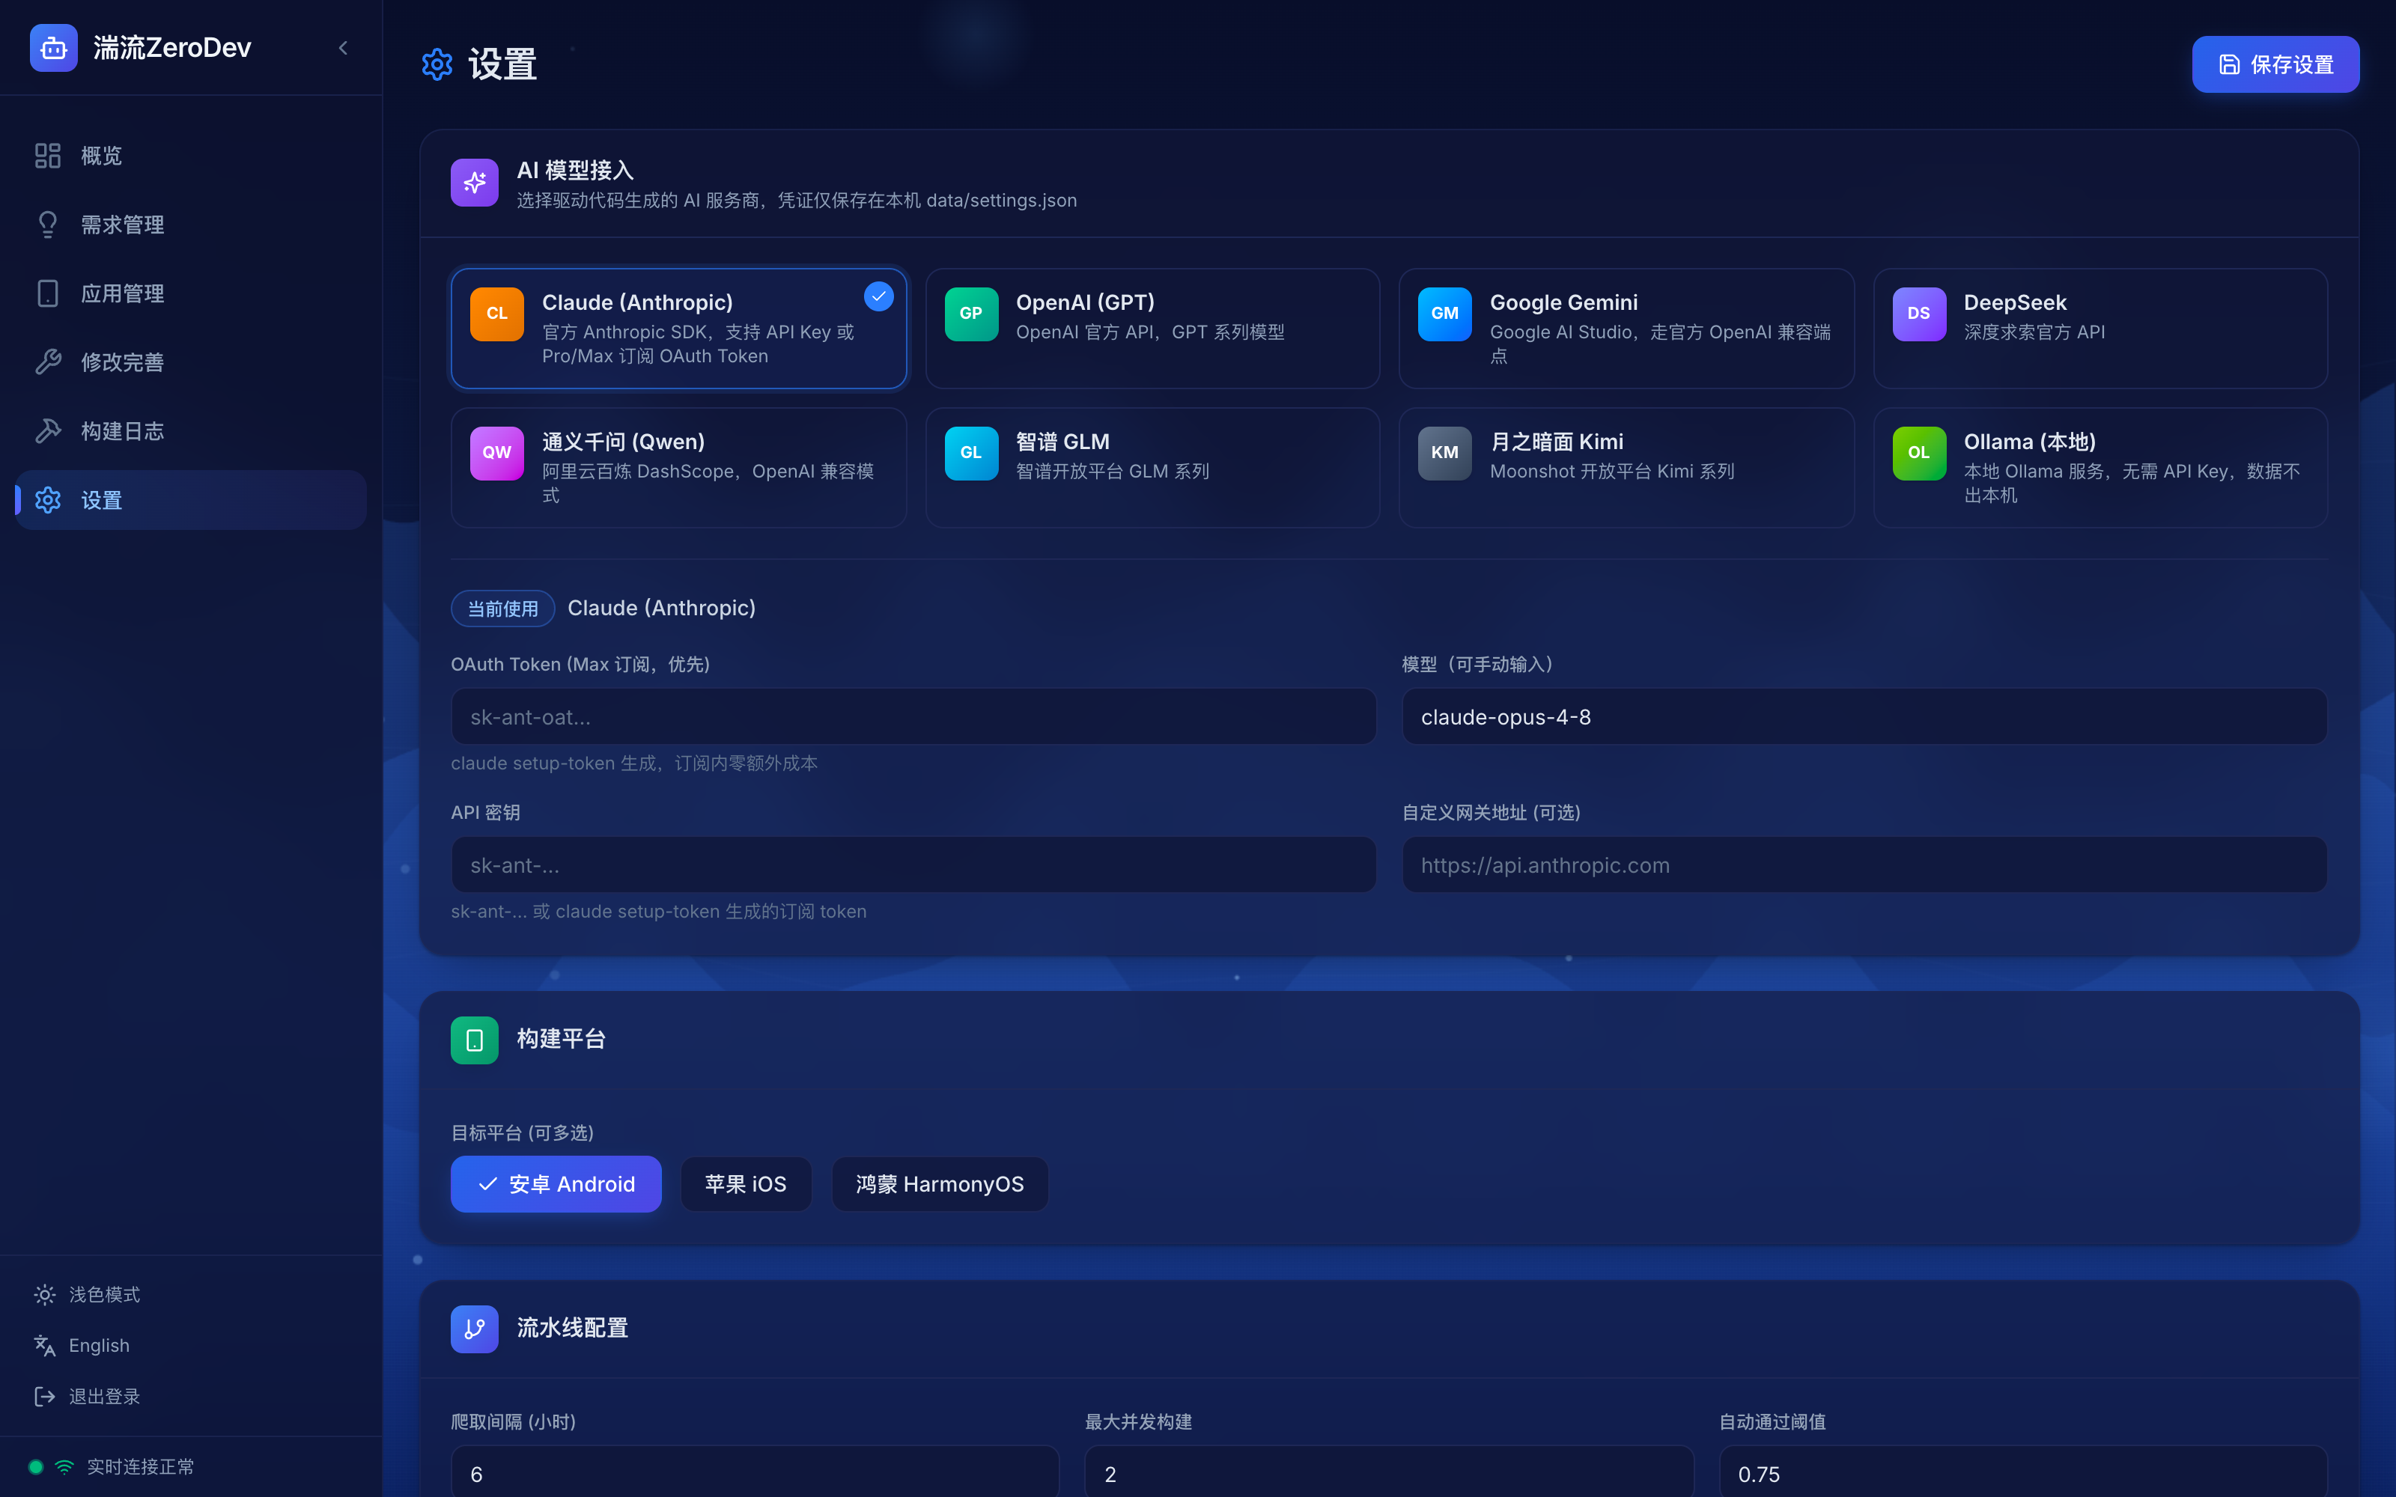This screenshot has height=1497, width=2396.
Task: Click the green GP badge icon
Action: 971,314
